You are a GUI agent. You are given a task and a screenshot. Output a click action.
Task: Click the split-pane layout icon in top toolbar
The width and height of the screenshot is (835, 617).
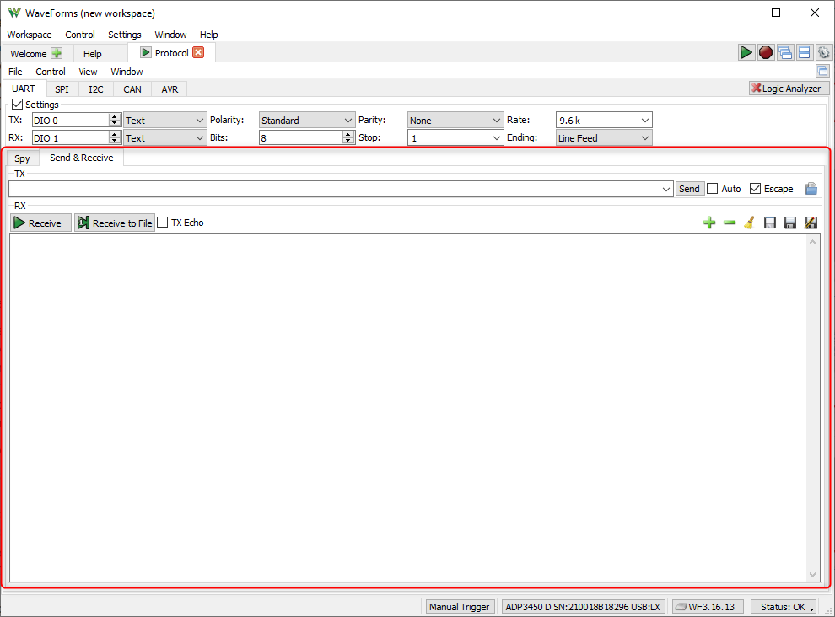tap(804, 52)
